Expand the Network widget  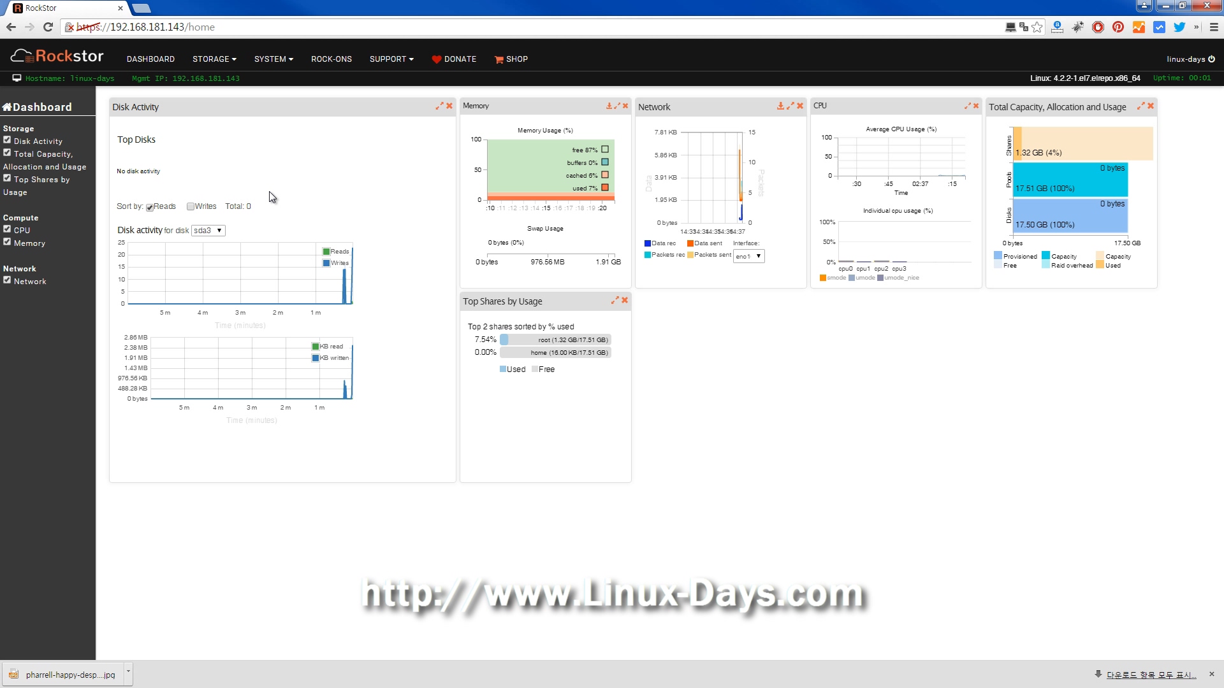coord(790,106)
